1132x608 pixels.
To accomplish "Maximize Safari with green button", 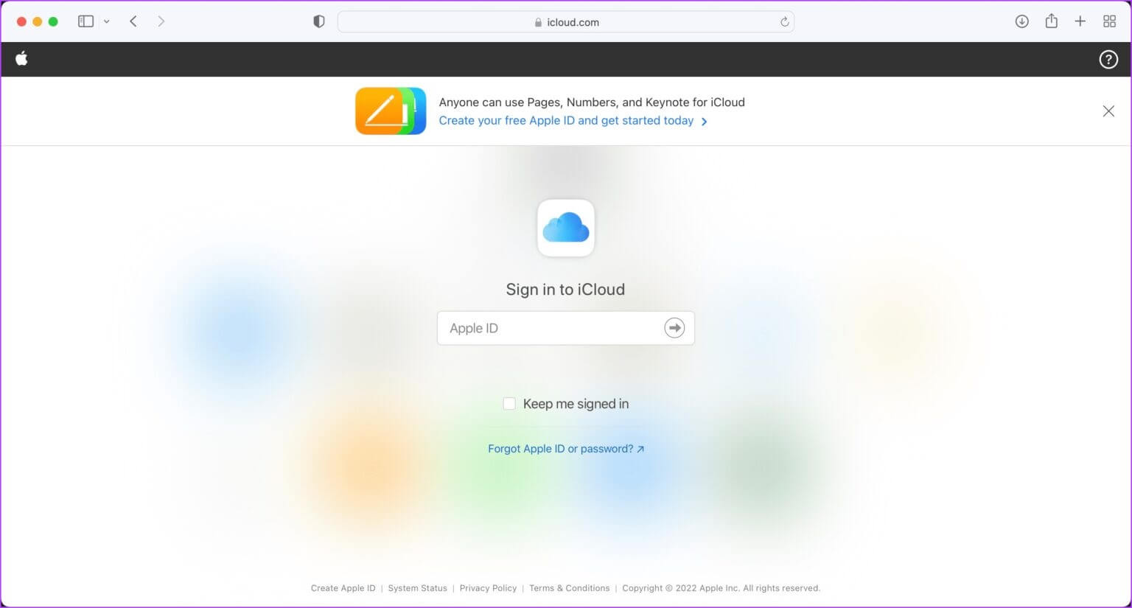I will 53,21.
